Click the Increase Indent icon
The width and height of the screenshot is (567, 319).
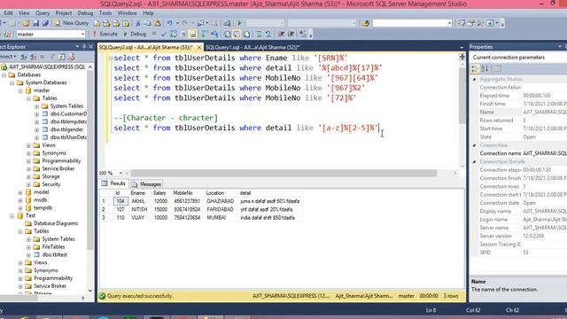click(291, 34)
